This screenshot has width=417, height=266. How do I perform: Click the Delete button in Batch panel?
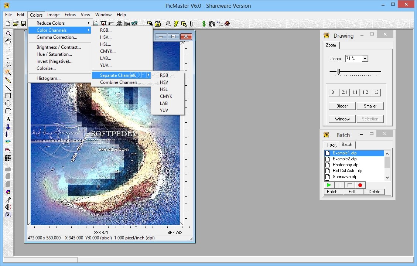pyautogui.click(x=375, y=192)
